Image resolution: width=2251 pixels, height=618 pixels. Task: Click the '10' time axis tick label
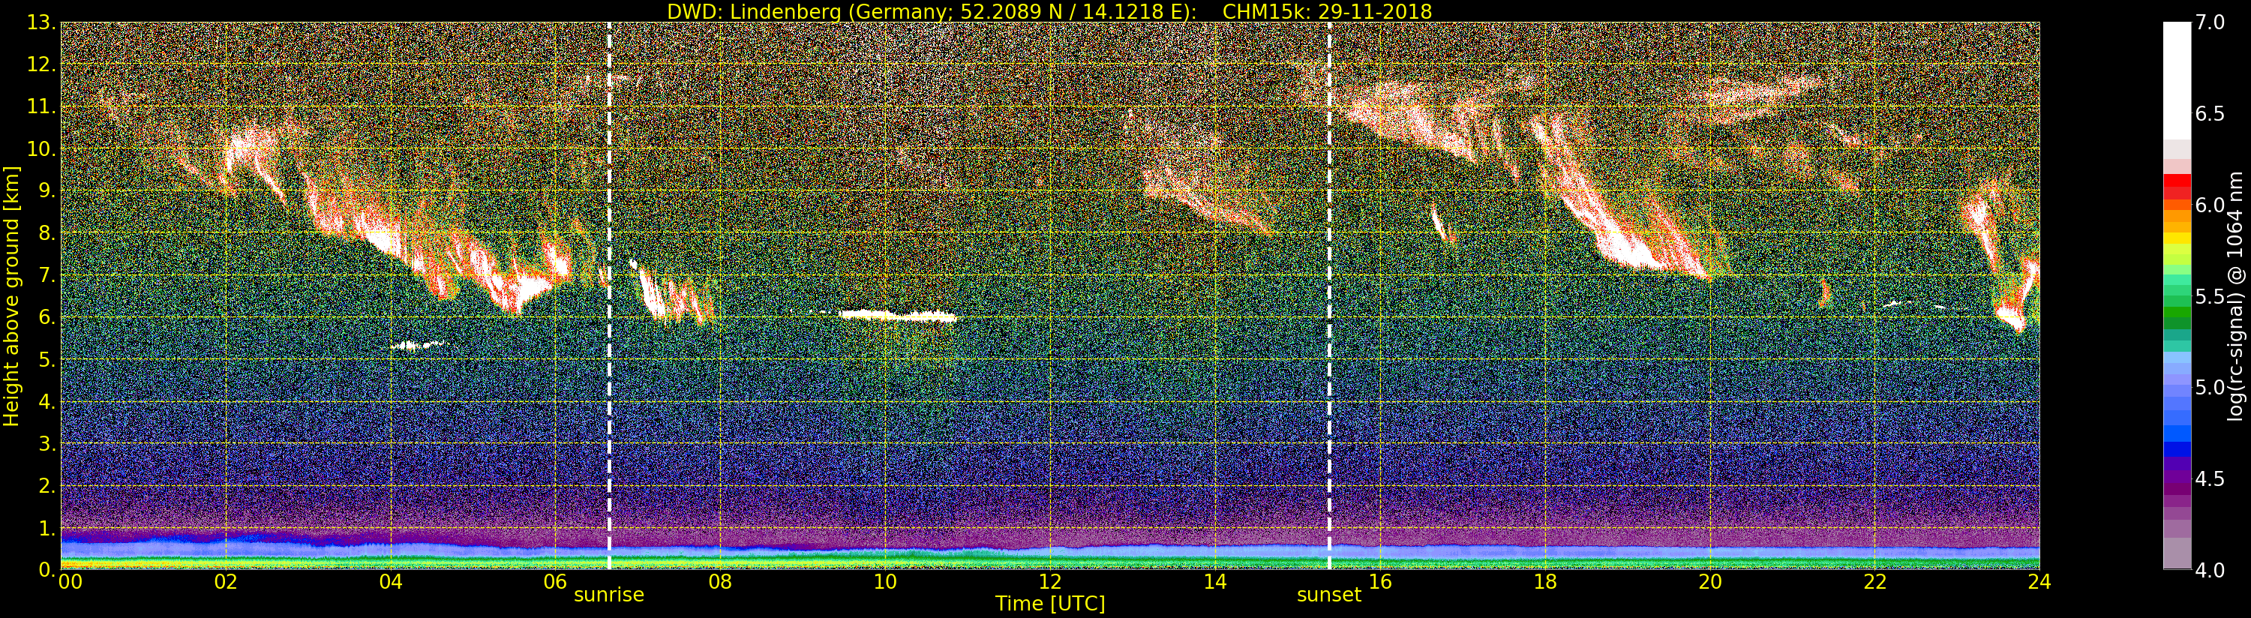[x=885, y=582]
